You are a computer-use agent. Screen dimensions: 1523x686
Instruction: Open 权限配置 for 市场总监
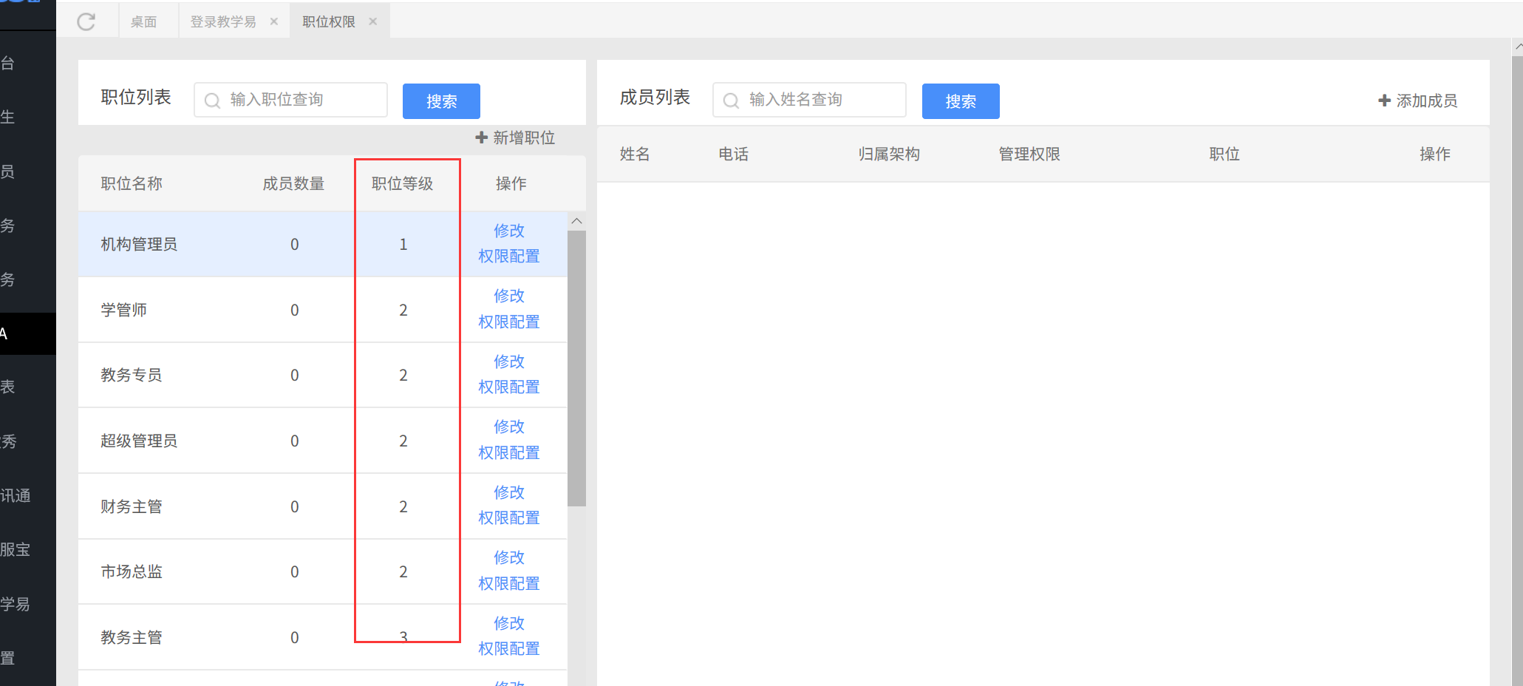pyautogui.click(x=509, y=584)
